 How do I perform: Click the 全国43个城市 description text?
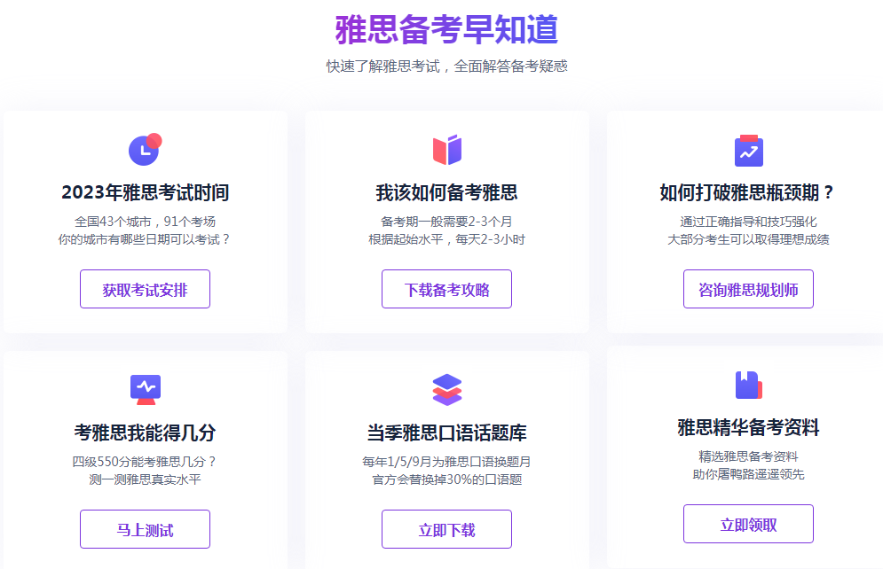tap(113, 222)
